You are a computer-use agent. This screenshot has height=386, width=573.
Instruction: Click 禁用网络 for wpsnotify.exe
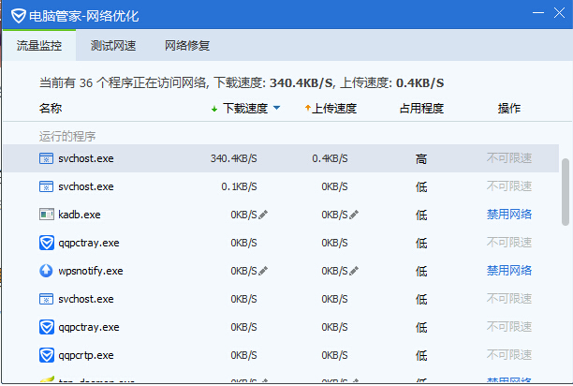(x=509, y=271)
